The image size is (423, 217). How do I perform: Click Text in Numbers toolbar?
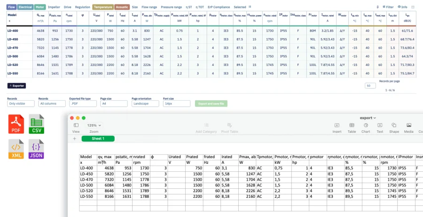coord(380,128)
